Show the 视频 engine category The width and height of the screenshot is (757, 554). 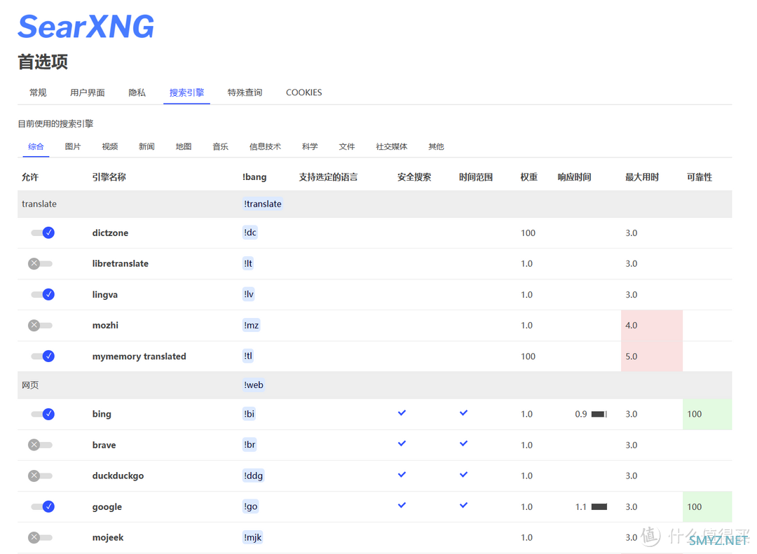click(x=109, y=146)
